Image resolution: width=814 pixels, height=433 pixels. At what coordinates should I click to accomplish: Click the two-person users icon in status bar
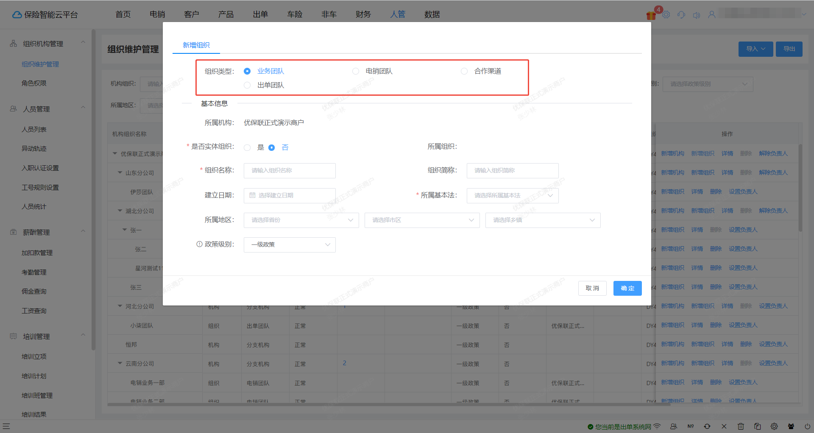tap(674, 426)
